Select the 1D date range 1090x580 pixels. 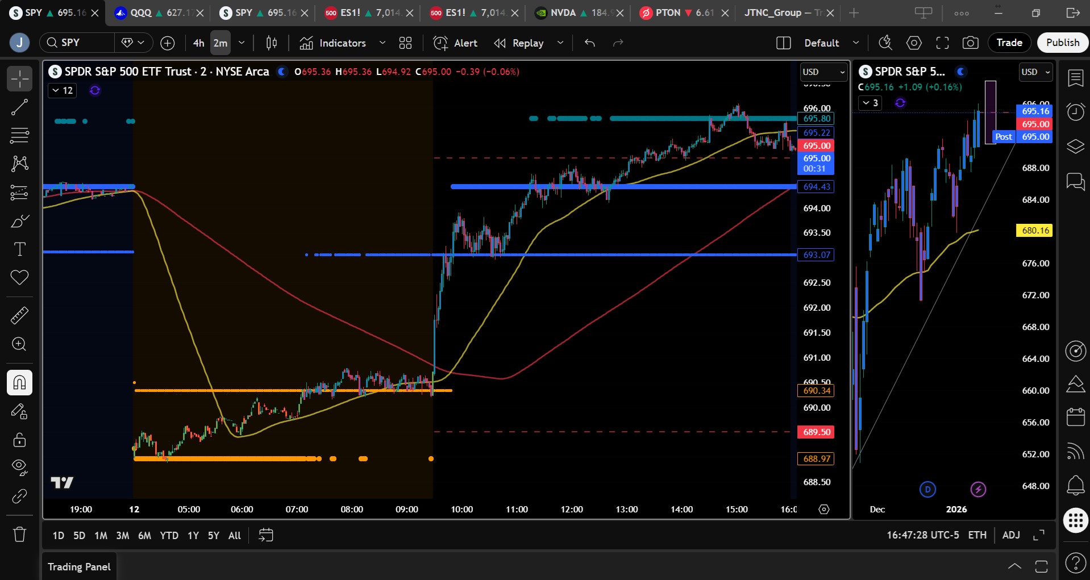pyautogui.click(x=58, y=535)
